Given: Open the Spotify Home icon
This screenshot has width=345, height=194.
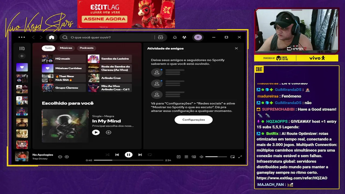Looking at the screenshot, I should tap(51, 37).
